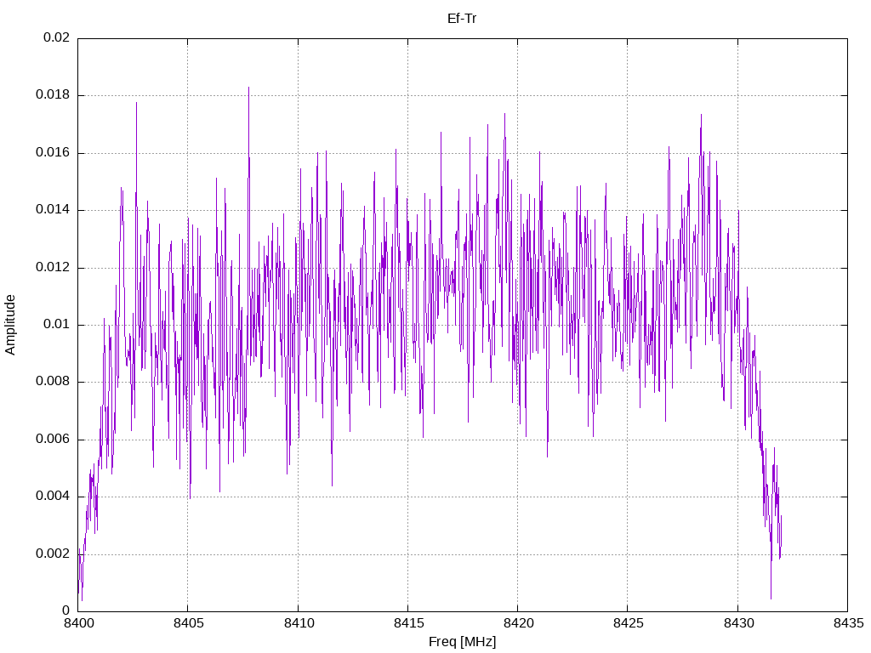Click the 0.004 y-axis tick label
This screenshot has width=871, height=653.
click(x=53, y=497)
